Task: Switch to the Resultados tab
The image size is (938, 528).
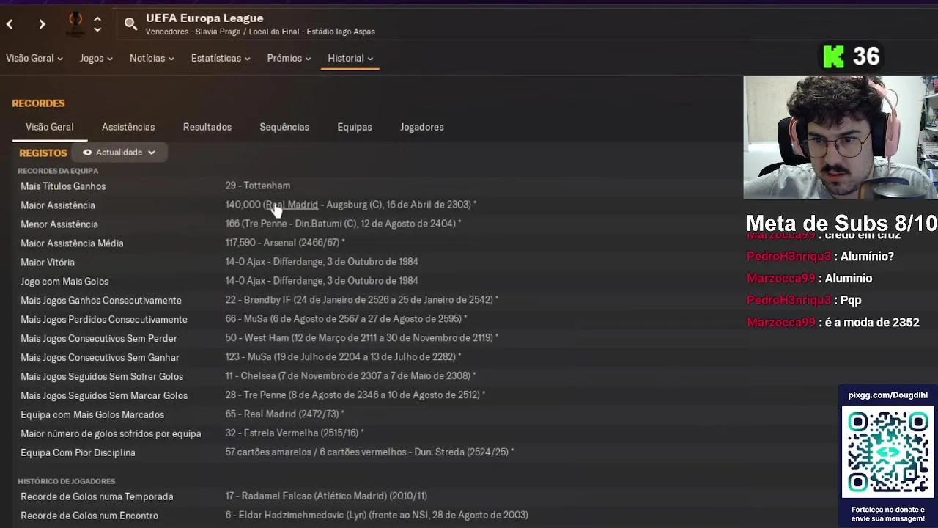Action: coord(207,127)
